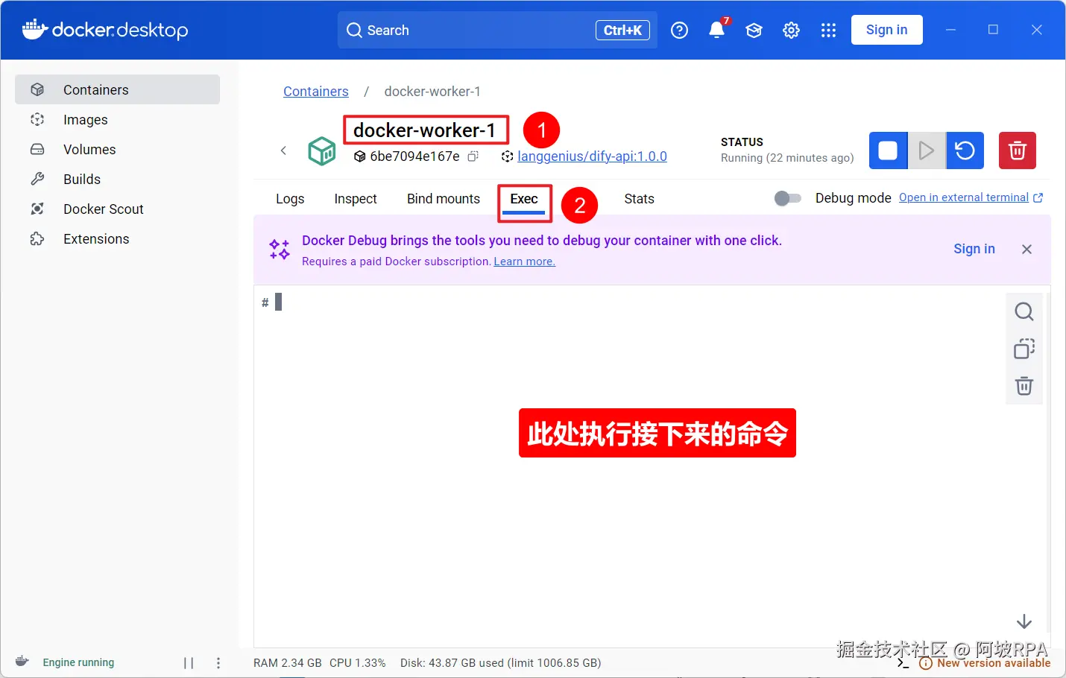Open notifications bell icon

coord(717,30)
